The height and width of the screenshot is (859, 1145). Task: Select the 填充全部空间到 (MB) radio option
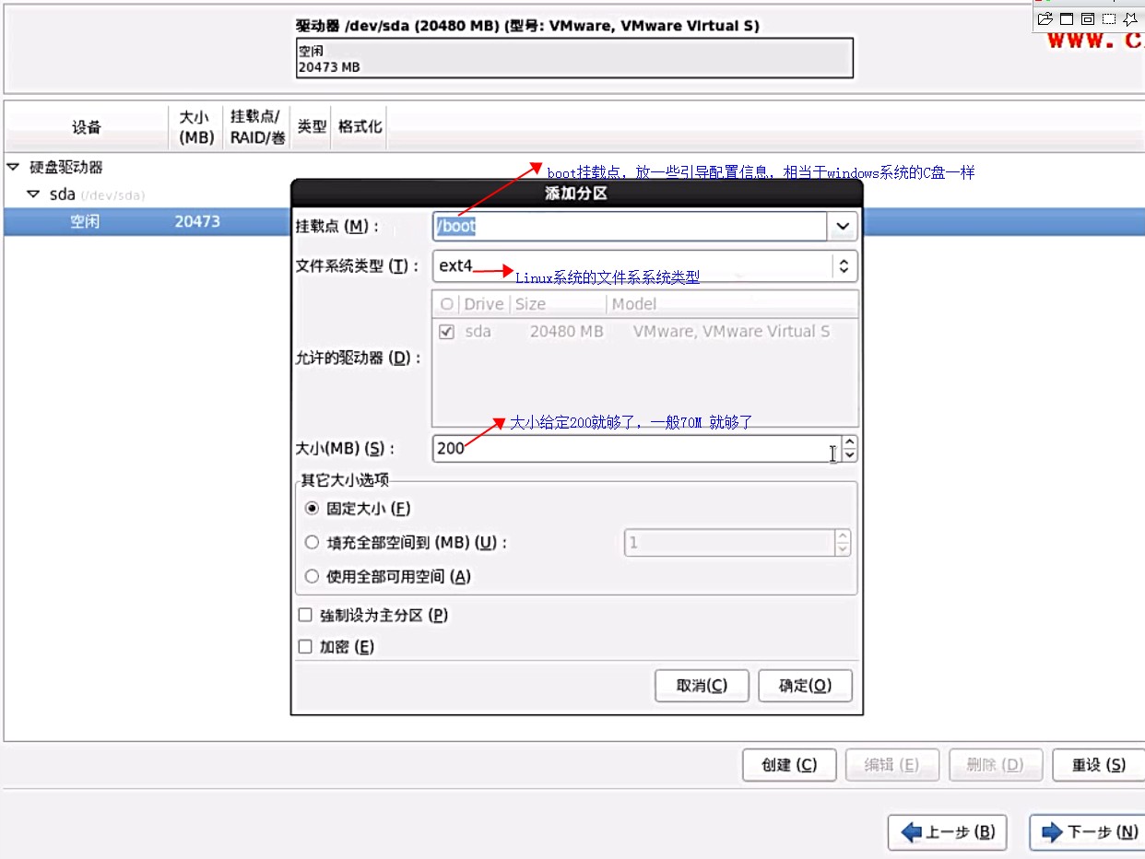point(313,543)
